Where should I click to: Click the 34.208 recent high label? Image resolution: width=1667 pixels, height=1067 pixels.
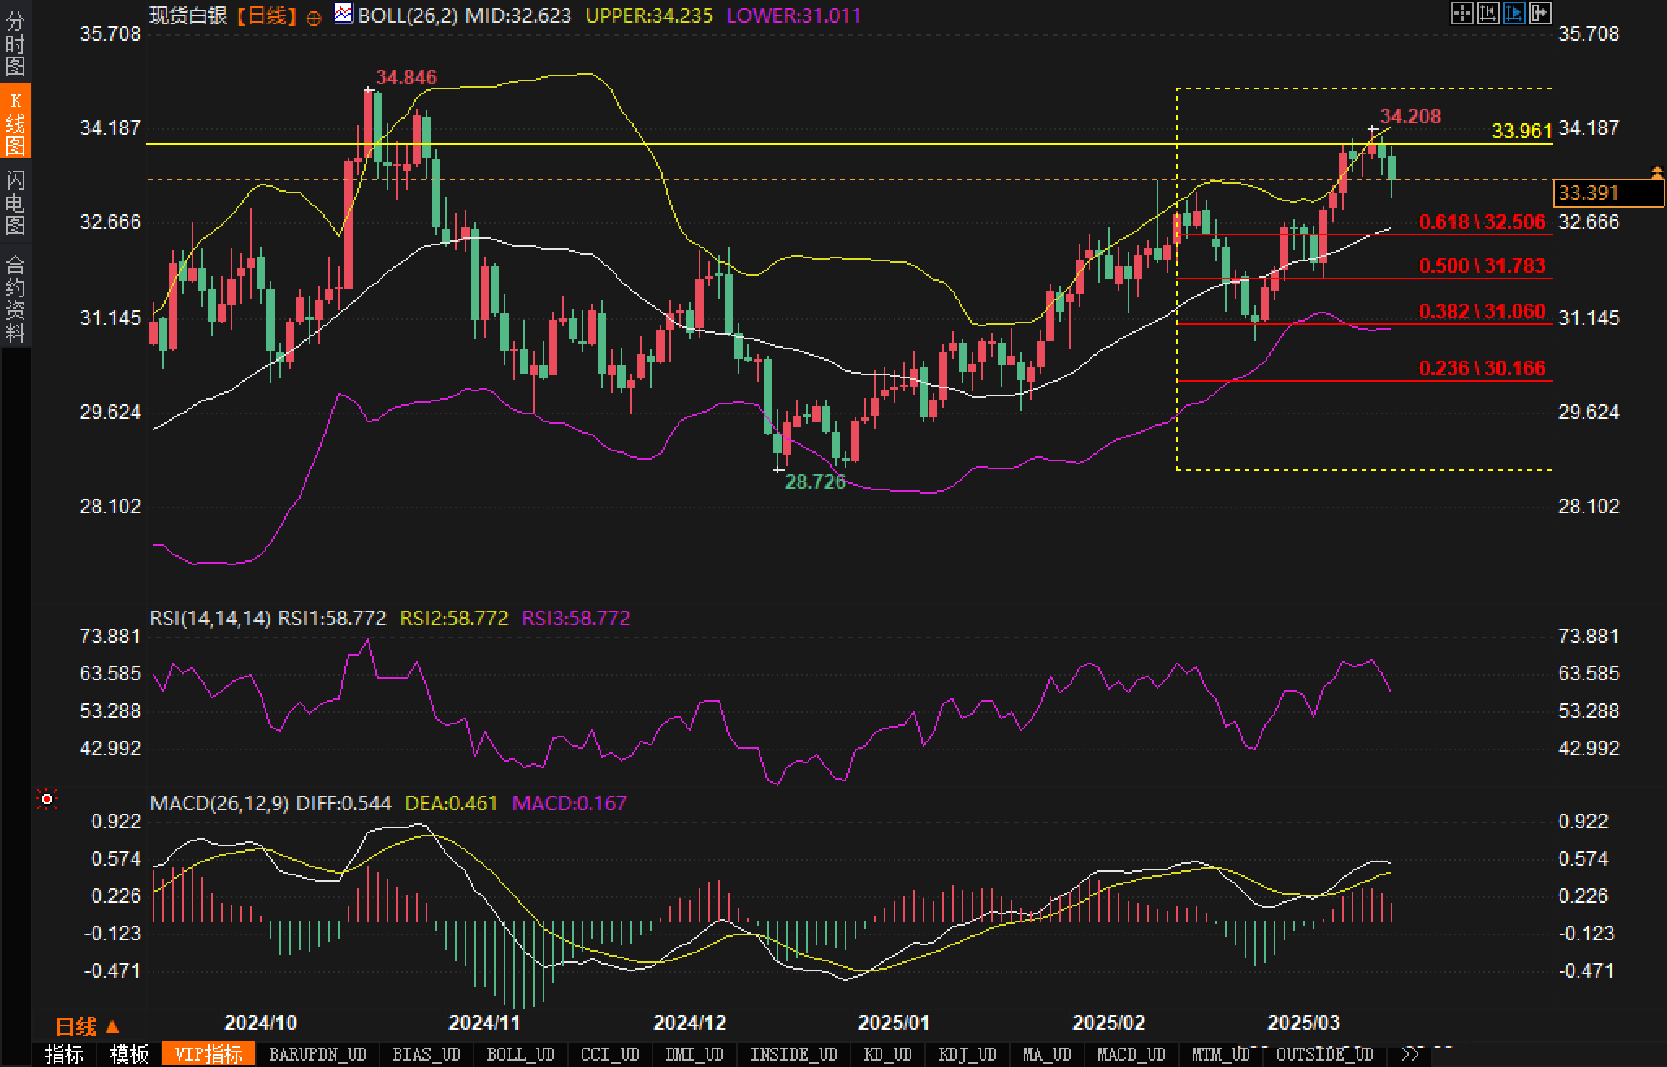click(x=1410, y=116)
